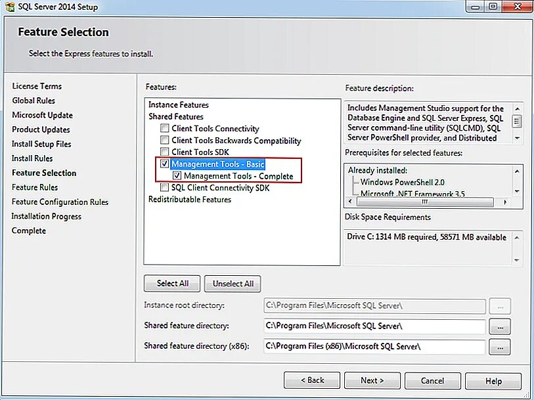Click the License Terms step
Screen dimensions: 534x400
click(x=37, y=86)
